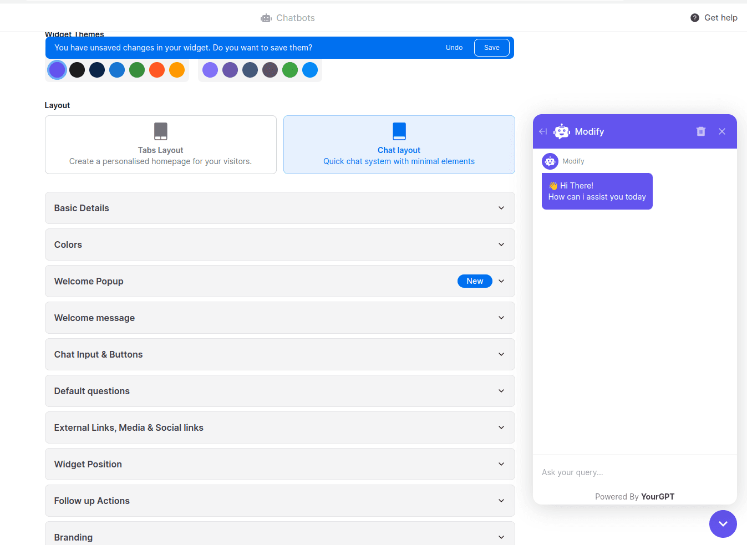
Task: Expand the Widget Position section
Action: pyautogui.click(x=280, y=464)
